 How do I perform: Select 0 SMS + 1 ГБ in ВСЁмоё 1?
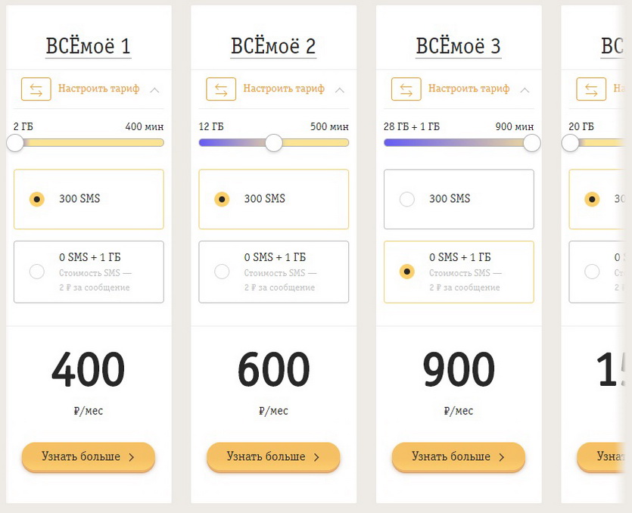(x=36, y=272)
